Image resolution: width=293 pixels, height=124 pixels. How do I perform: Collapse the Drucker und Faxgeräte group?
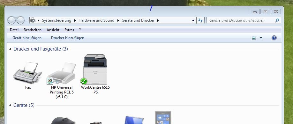10,49
